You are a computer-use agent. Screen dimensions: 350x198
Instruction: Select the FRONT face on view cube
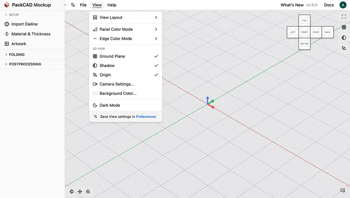[x=304, y=32]
